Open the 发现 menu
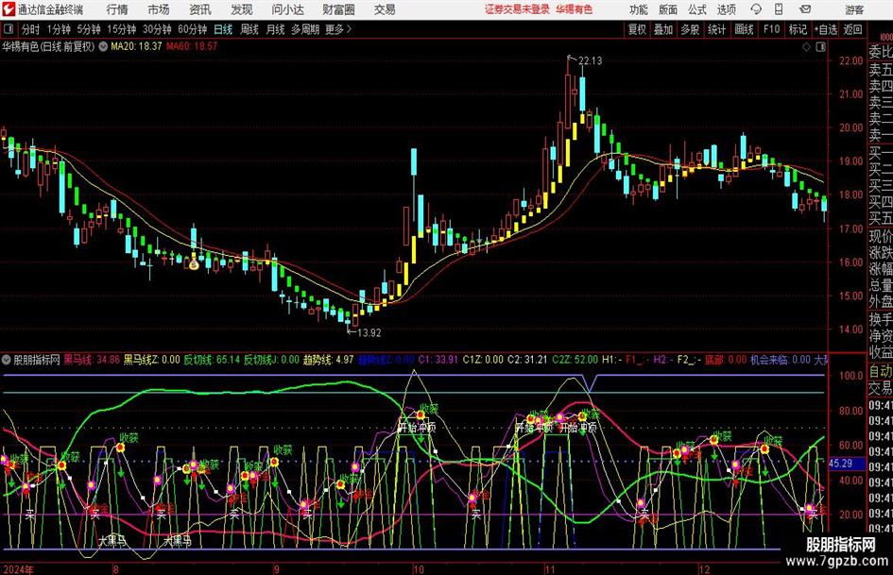The height and width of the screenshot is (575, 893). click(x=242, y=9)
